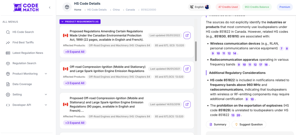Click +3 Expand All under 14/03/2019 card
The image size is (296, 135).
[x=75, y=123]
